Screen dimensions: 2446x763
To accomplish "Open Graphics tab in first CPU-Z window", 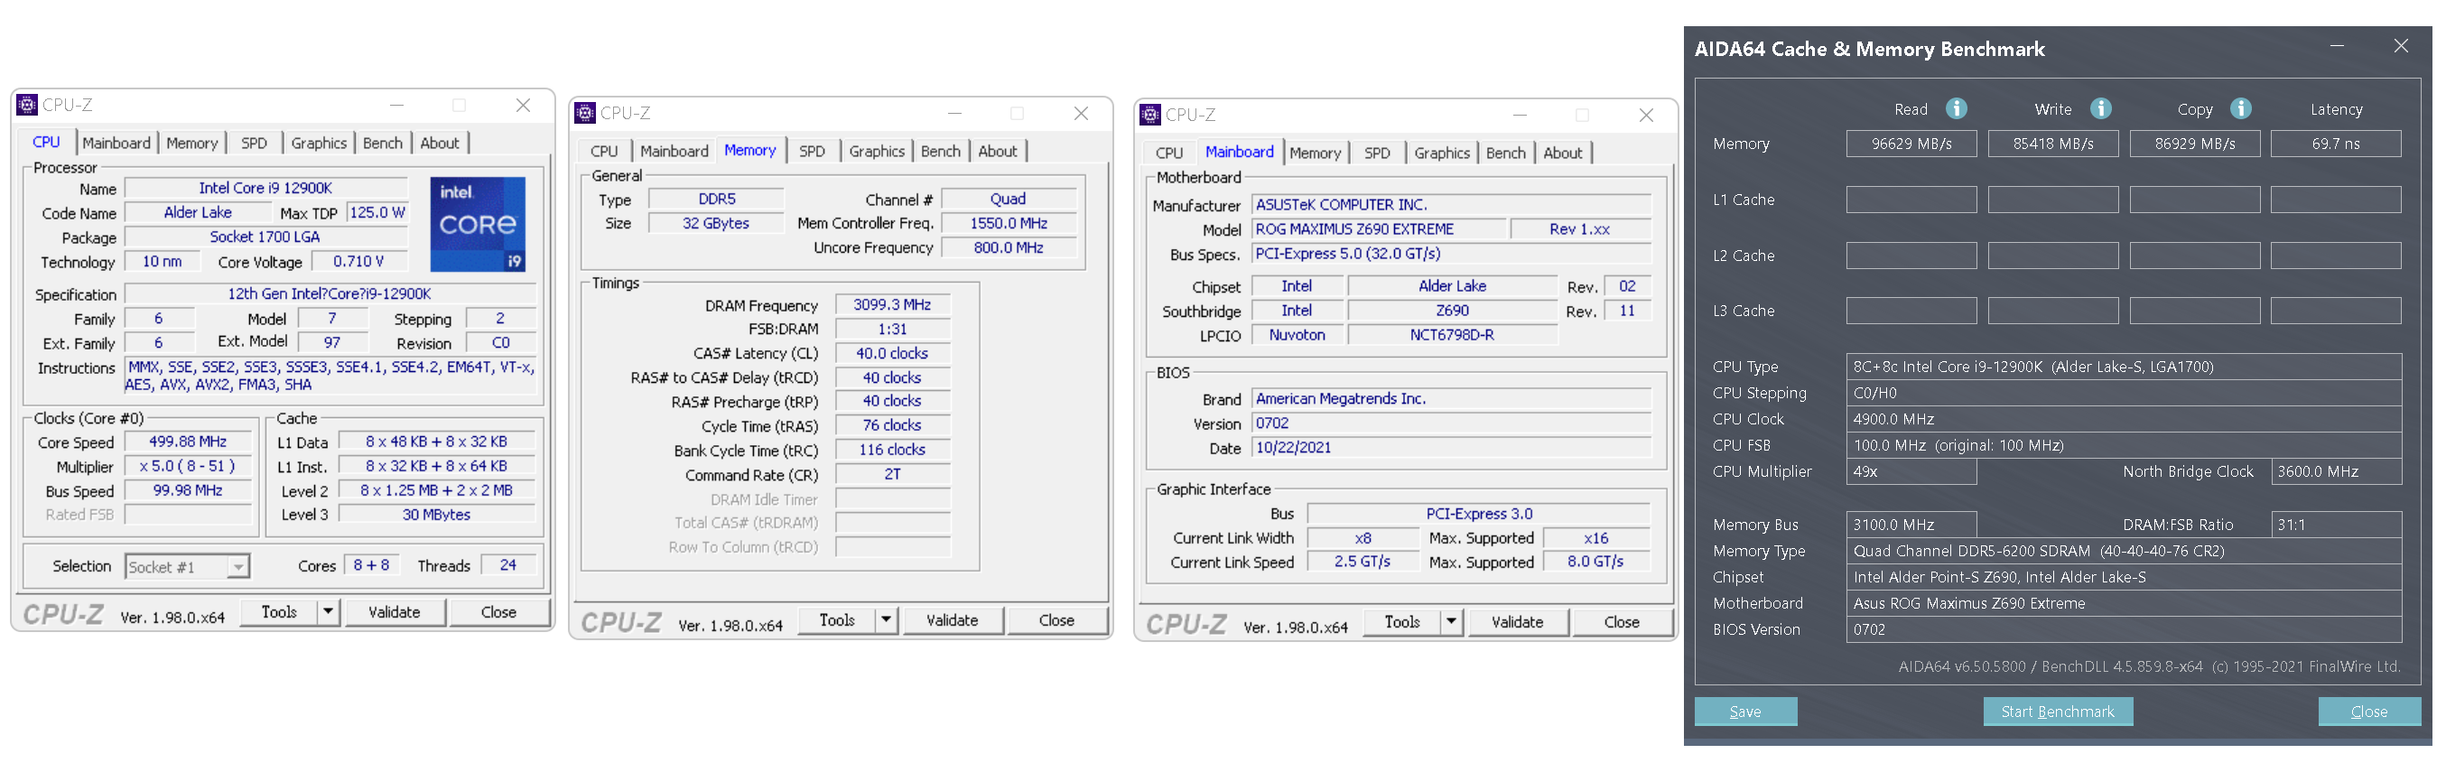I will point(318,144).
